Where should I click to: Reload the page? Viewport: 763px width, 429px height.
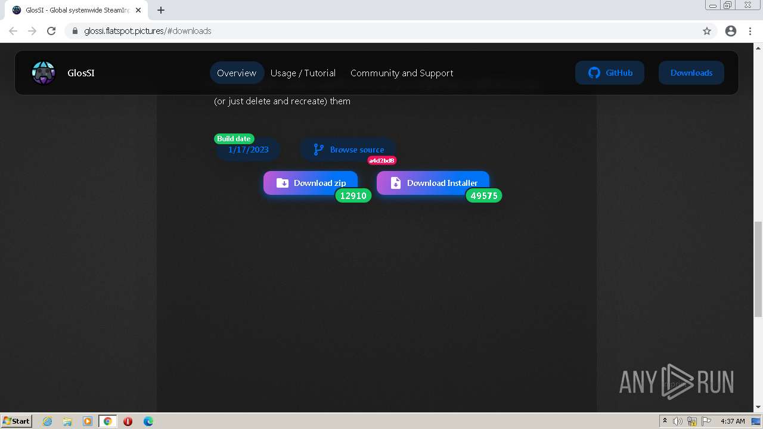click(51, 31)
